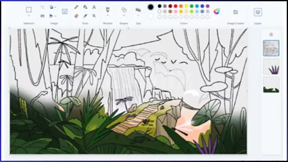Select the rectangular Selection tool
The image size is (288, 162).
(28, 10)
